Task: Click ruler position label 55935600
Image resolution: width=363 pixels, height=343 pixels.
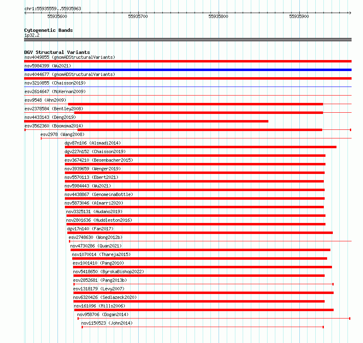Action: point(57,16)
